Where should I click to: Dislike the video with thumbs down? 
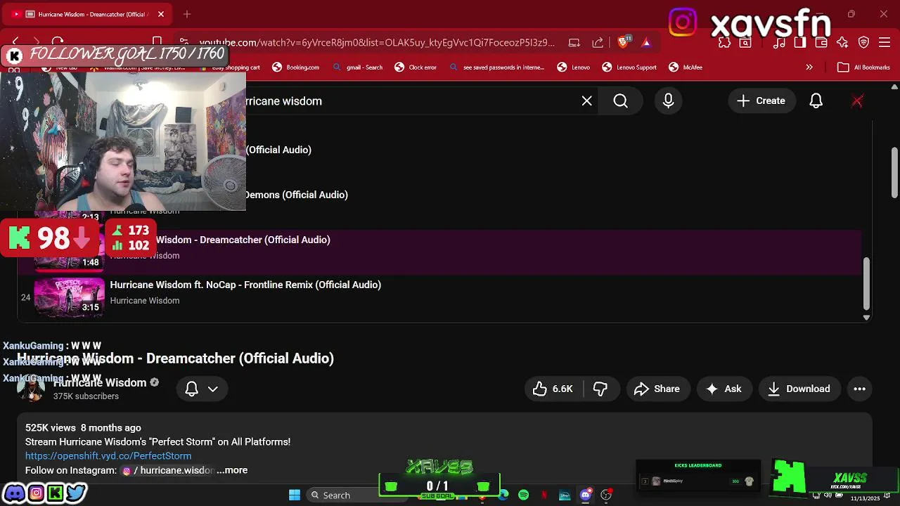coord(600,389)
